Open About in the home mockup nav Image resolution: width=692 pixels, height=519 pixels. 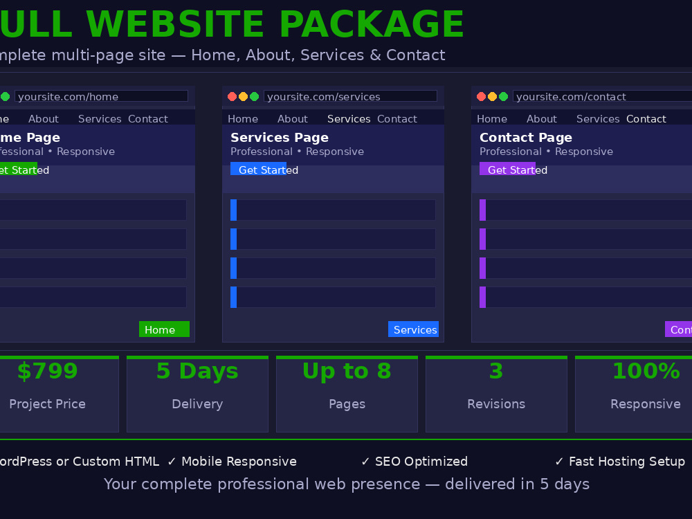click(43, 119)
